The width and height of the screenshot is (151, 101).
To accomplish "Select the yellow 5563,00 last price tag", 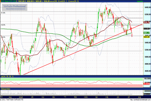I will (146, 37).
